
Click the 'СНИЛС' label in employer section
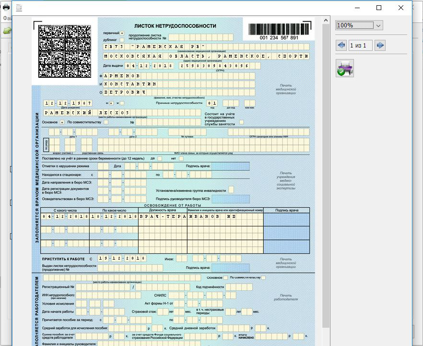pyautogui.click(x=160, y=295)
